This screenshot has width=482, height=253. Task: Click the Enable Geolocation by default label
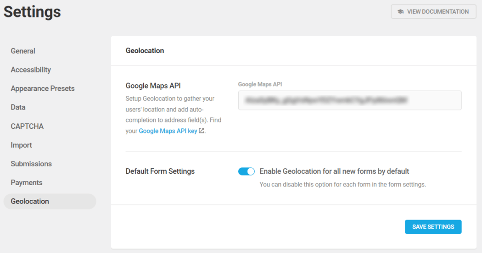pos(334,171)
